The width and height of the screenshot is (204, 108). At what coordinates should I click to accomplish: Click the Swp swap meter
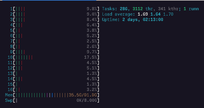(52, 100)
